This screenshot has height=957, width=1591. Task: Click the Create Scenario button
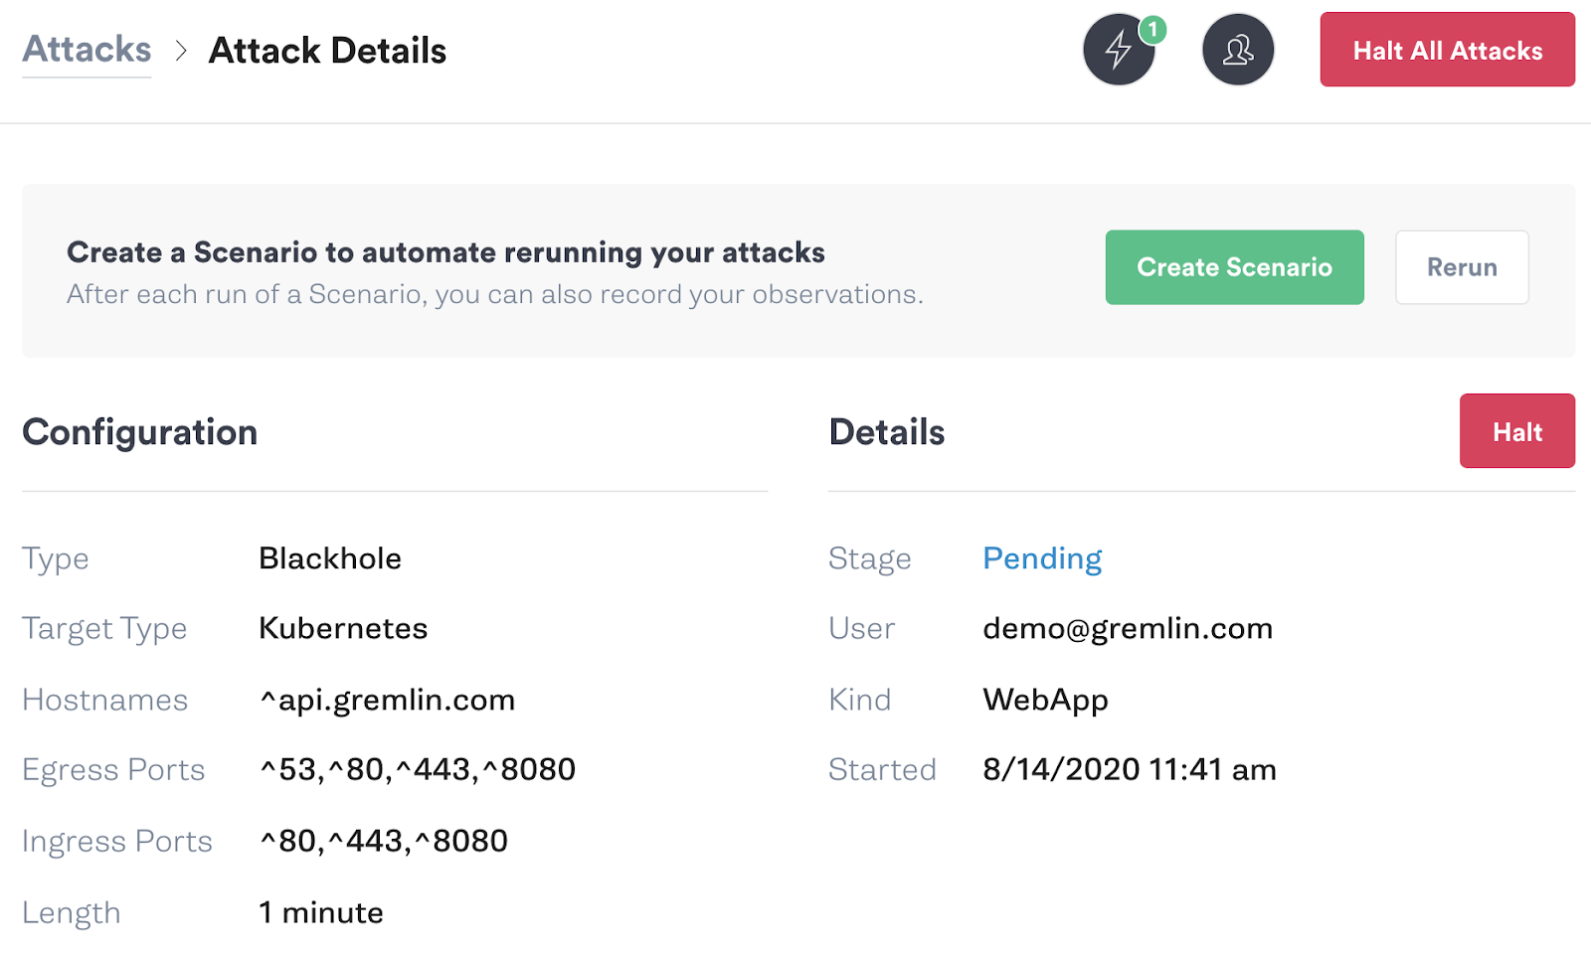[1234, 267]
